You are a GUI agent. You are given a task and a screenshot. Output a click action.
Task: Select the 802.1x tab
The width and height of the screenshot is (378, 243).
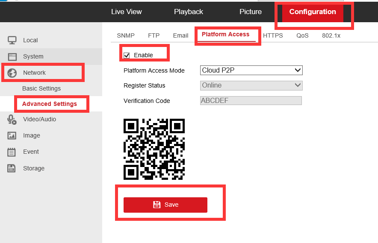331,35
